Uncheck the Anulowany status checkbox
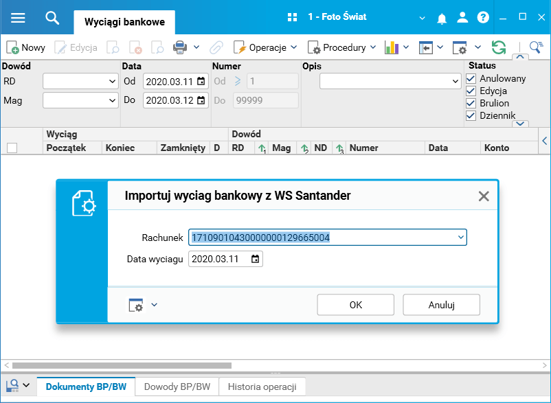 pyautogui.click(x=471, y=78)
